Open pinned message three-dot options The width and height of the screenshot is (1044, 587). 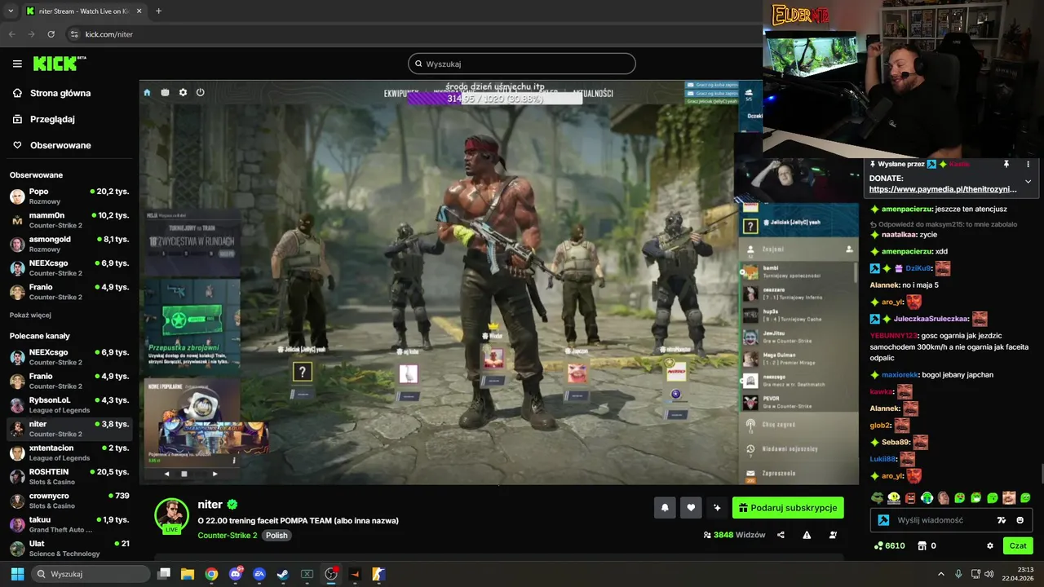(1028, 164)
